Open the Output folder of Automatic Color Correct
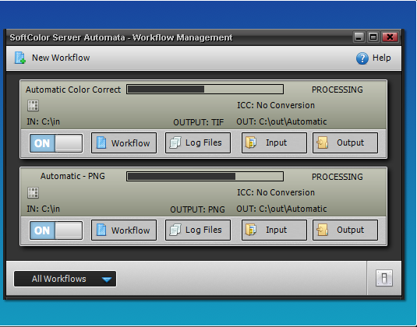 (x=345, y=143)
